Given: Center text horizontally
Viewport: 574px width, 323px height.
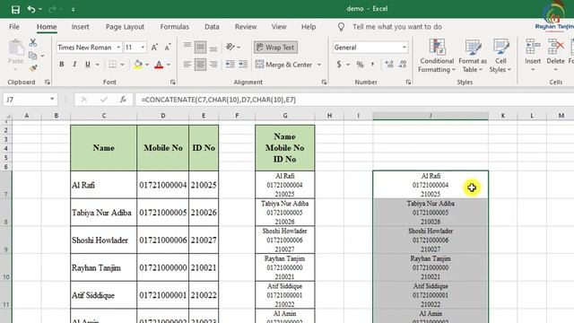Looking at the screenshot, I should tap(200, 65).
